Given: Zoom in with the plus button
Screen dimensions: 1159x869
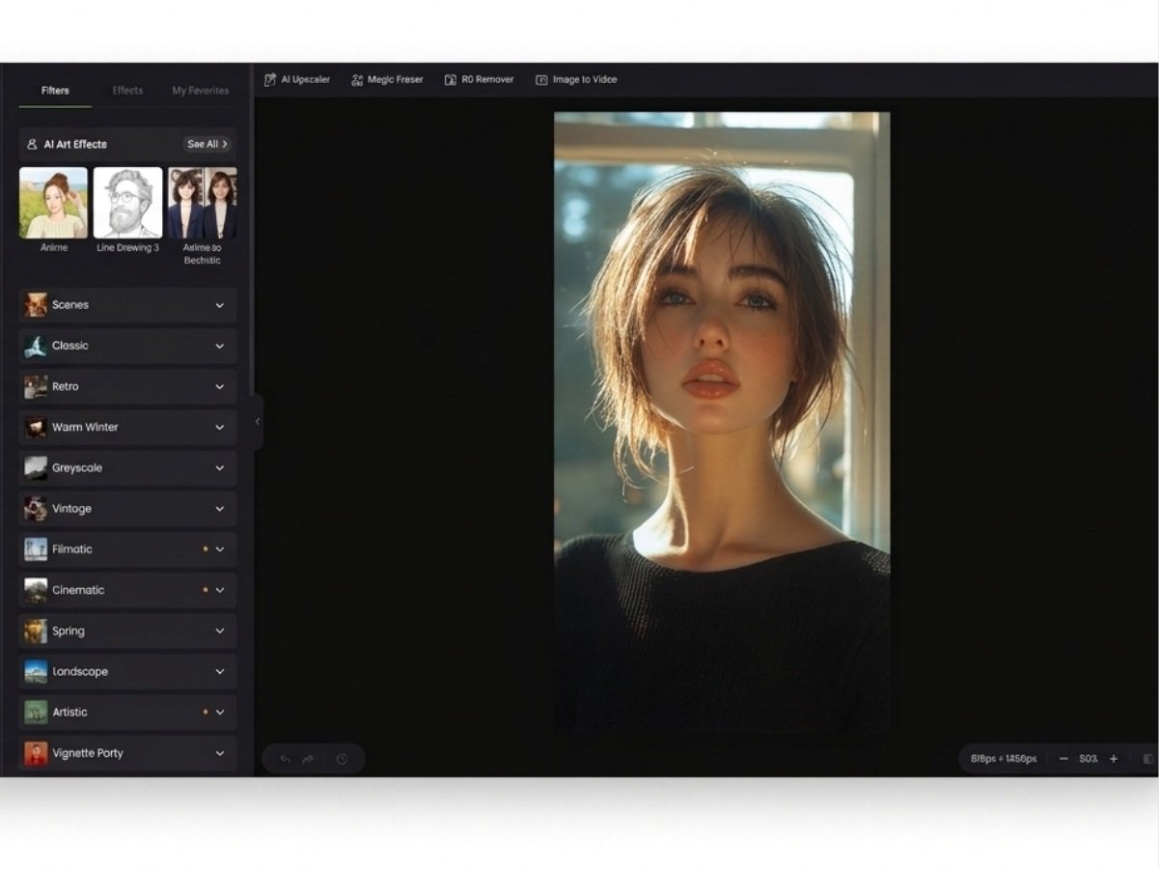Looking at the screenshot, I should (1113, 759).
